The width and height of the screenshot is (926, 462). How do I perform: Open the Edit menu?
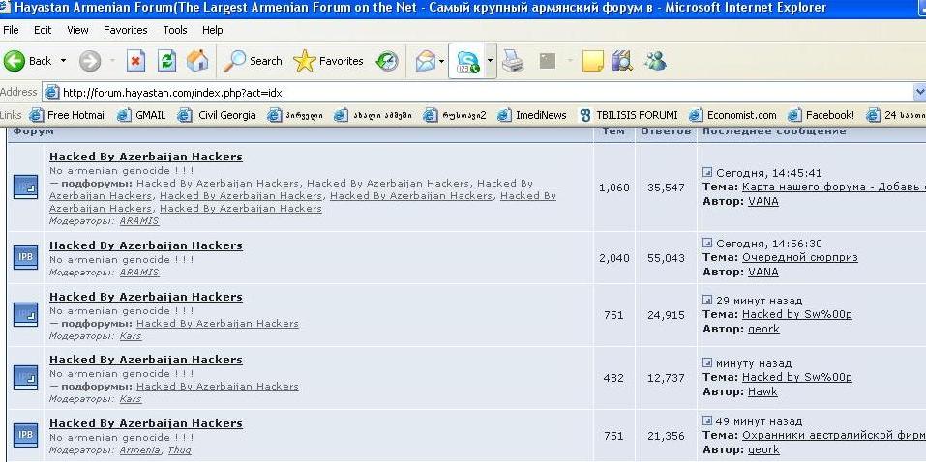click(x=43, y=30)
